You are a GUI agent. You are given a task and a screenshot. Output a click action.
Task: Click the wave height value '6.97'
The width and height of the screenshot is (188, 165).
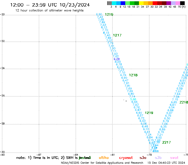tap(169, 113)
